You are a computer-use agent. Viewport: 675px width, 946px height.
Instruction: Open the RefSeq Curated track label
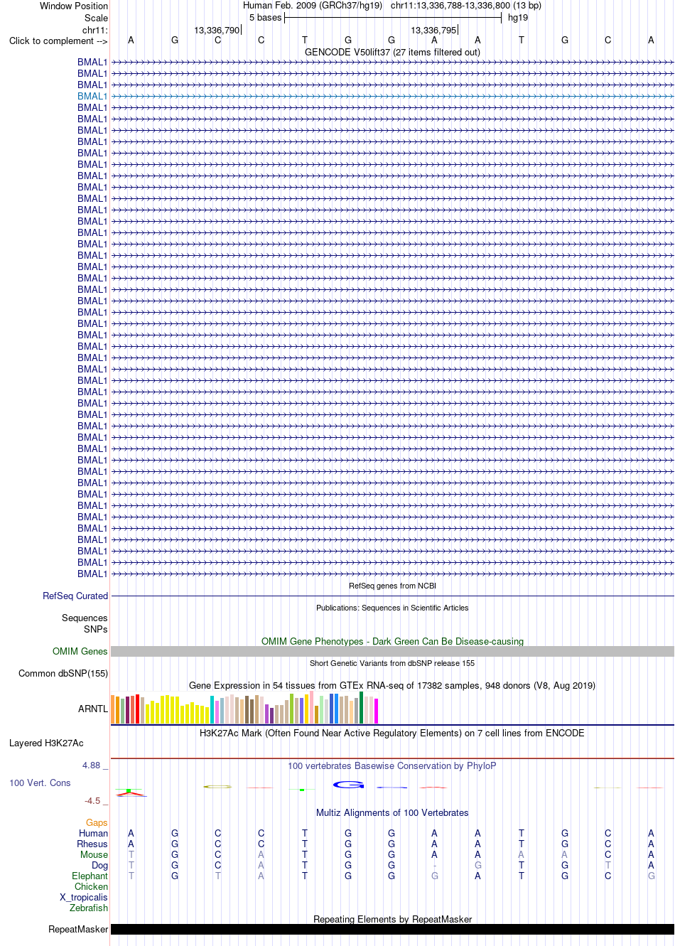(75, 596)
